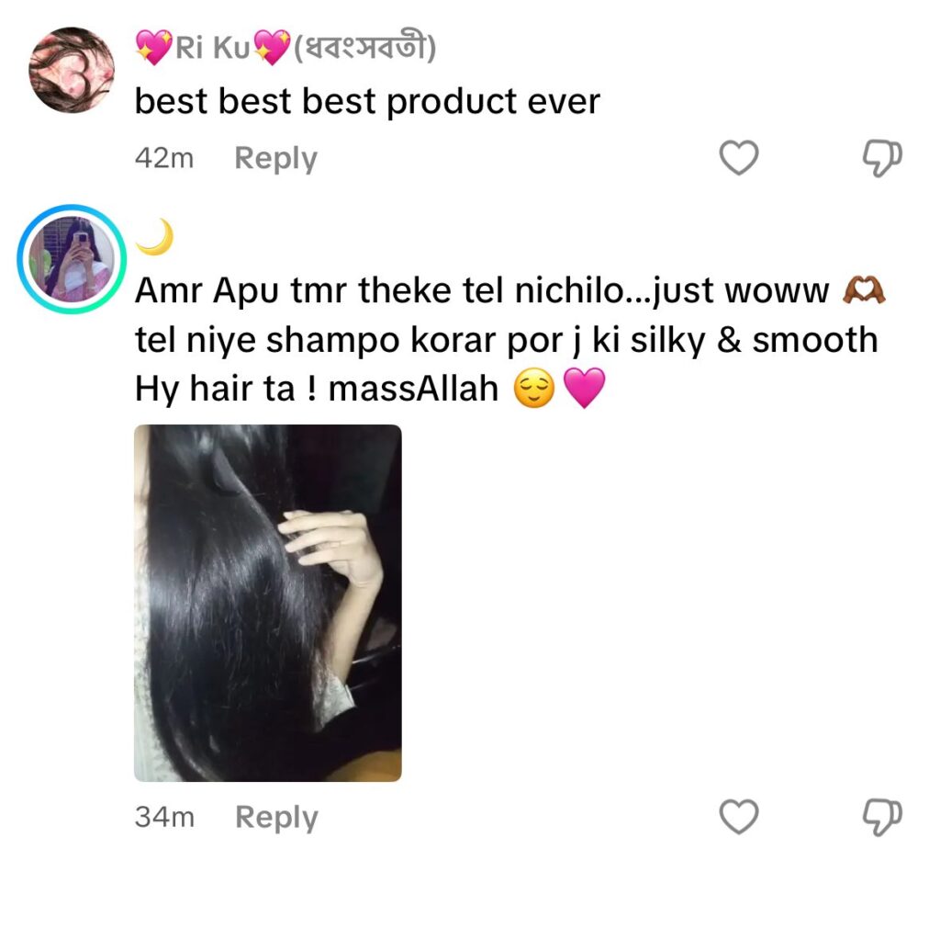This screenshot has width=940, height=928.
Task: View the attached black hair photo
Action: 268,603
